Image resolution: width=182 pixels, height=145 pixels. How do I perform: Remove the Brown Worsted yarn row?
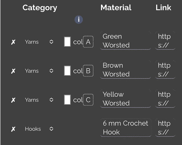[13, 71]
